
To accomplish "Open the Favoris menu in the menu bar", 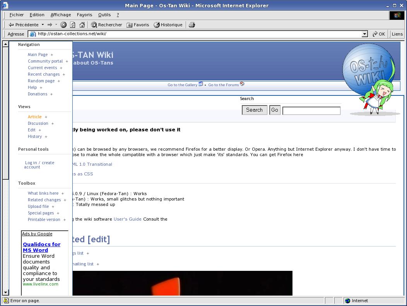I will (84, 15).
